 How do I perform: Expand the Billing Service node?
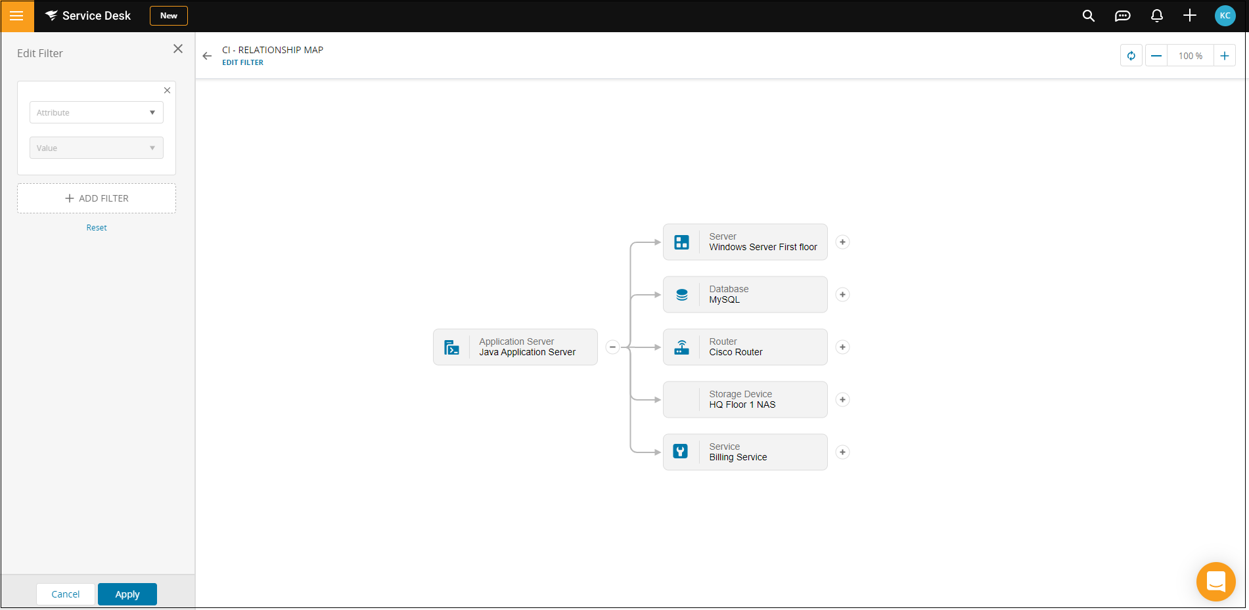click(x=842, y=452)
